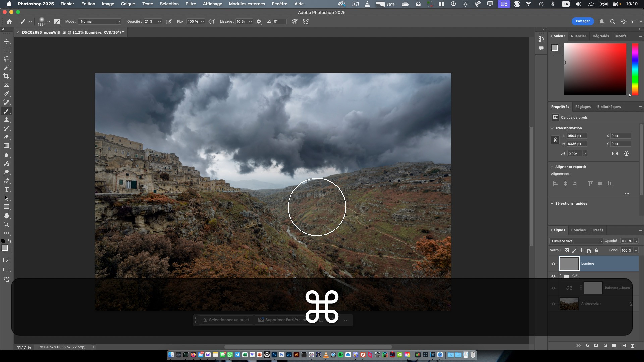This screenshot has width=644, height=362.
Task: Go to Photoshop home screen
Action: pos(9,21)
